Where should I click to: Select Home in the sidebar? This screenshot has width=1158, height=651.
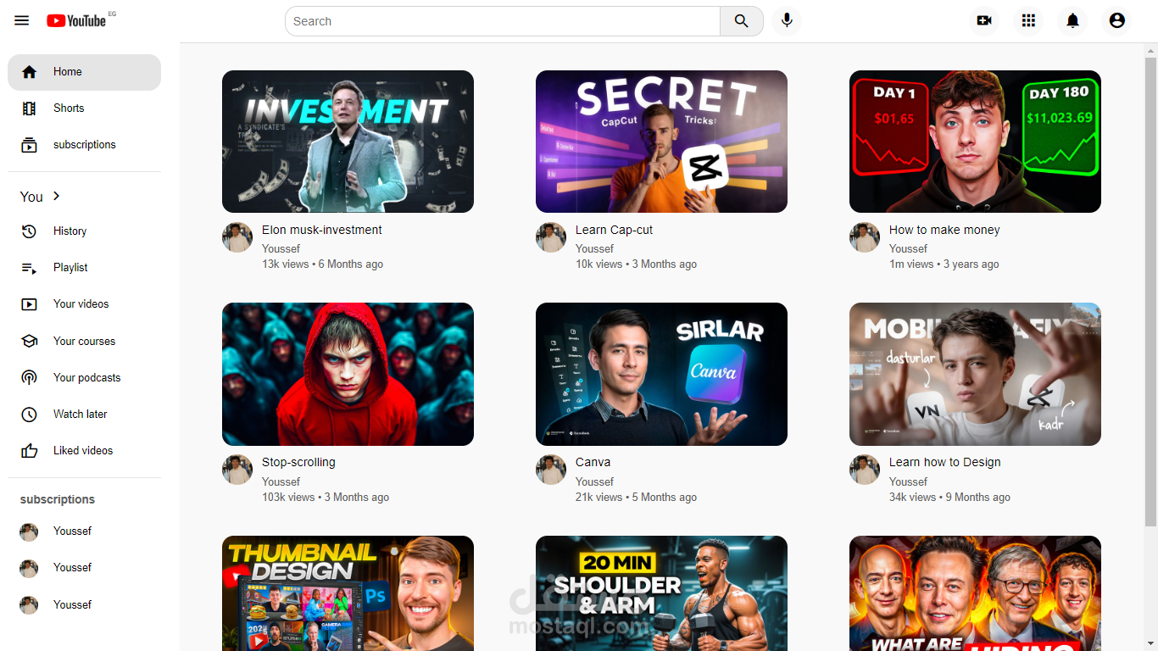[x=84, y=72]
